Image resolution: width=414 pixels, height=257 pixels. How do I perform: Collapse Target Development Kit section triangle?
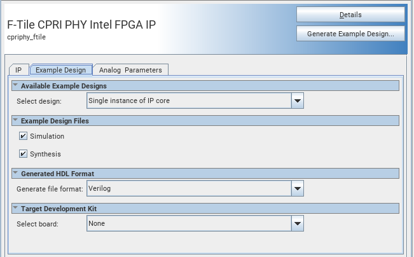(15, 208)
